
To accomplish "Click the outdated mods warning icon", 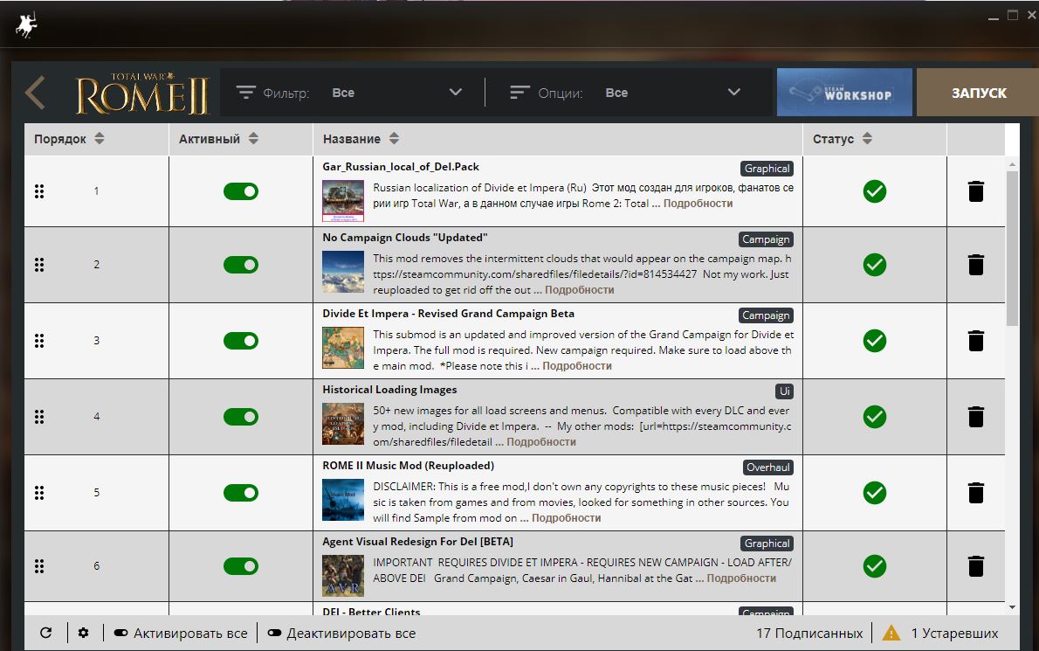I will (x=891, y=633).
